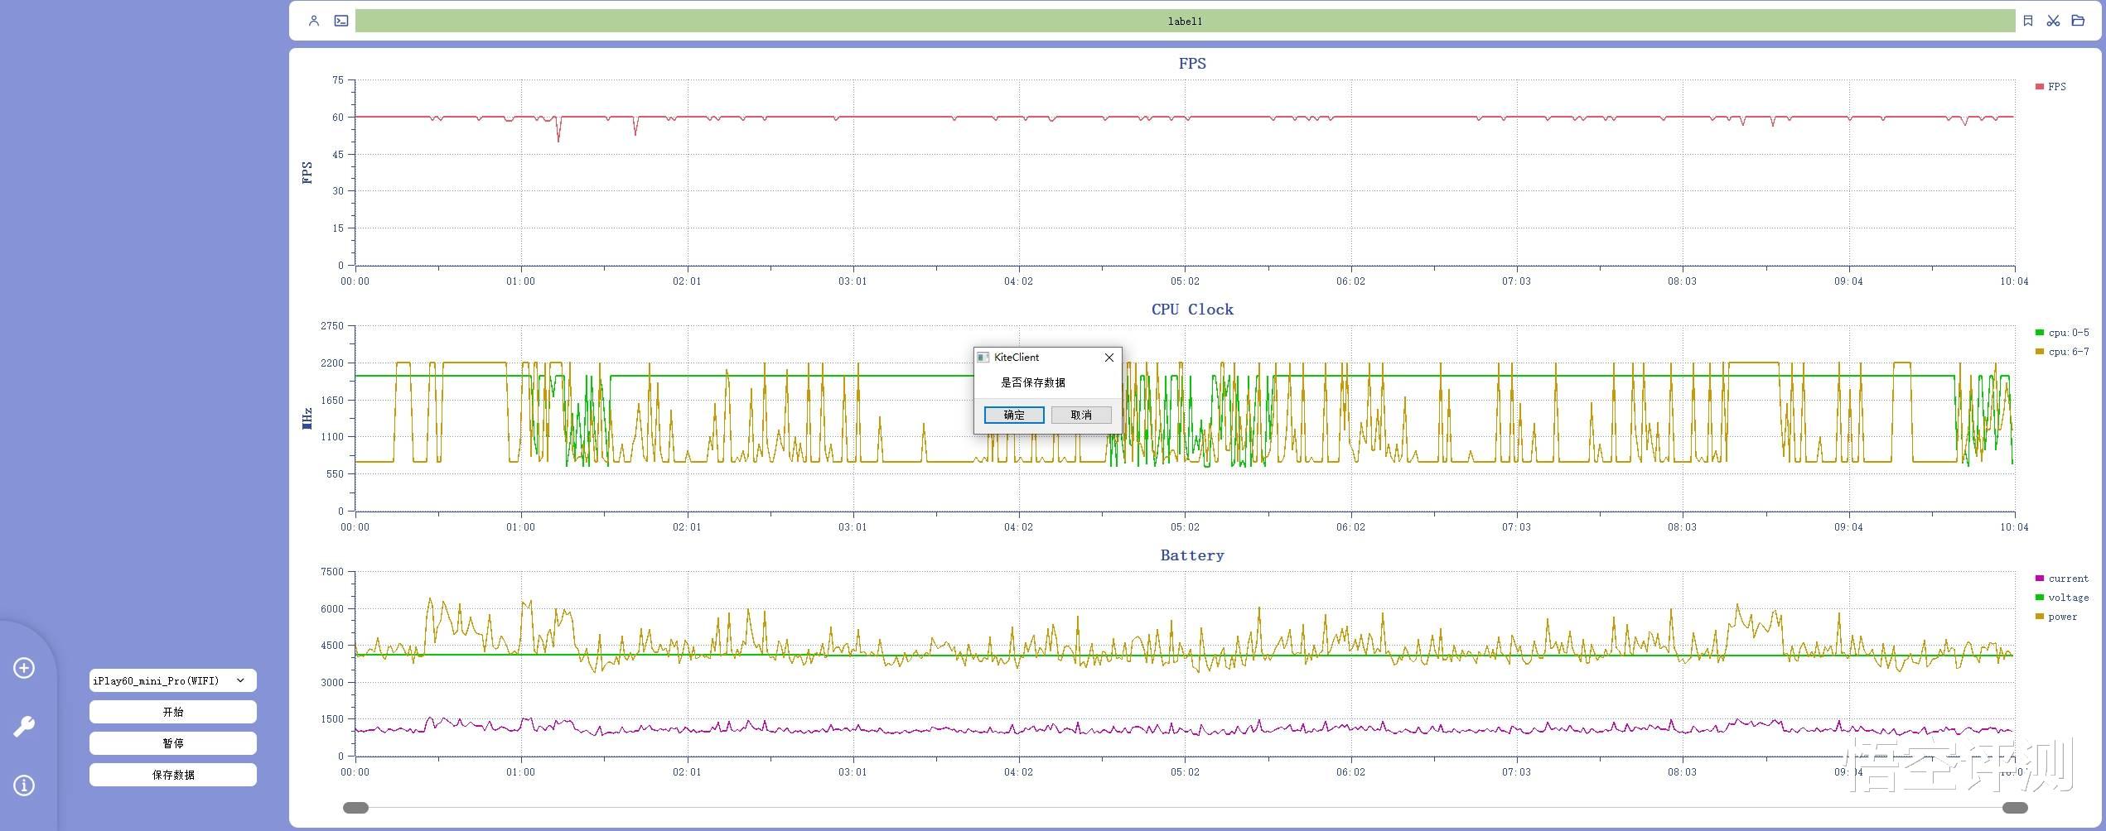The height and width of the screenshot is (831, 2106).
Task: Click the 是否保存数据 dialog message
Action: (1033, 382)
